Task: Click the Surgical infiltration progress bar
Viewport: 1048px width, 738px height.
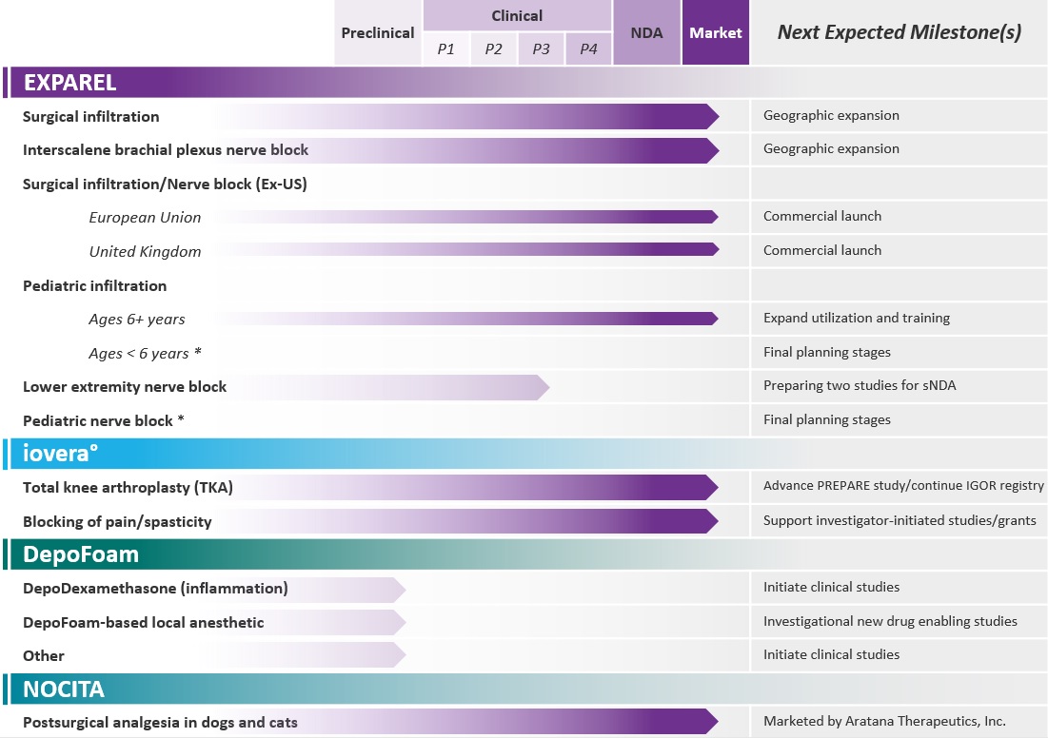Action: (x=466, y=117)
